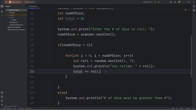Image resolution: width=196 pixels, height=110 pixels.
Task: Open the more run actions menu
Action: click(162, 2)
